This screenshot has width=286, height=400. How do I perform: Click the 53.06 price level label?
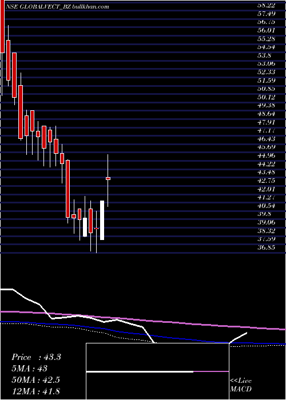[267, 64]
